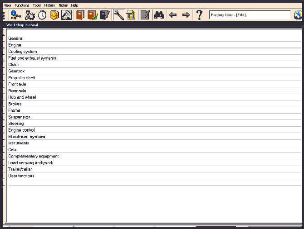
Task: Click the globe icon at toolbar end
Action: click(x=298, y=15)
